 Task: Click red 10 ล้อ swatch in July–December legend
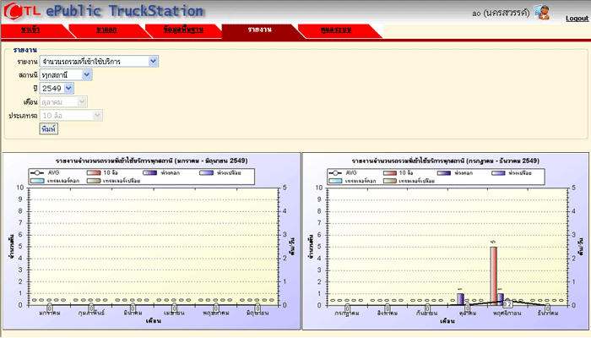point(390,172)
